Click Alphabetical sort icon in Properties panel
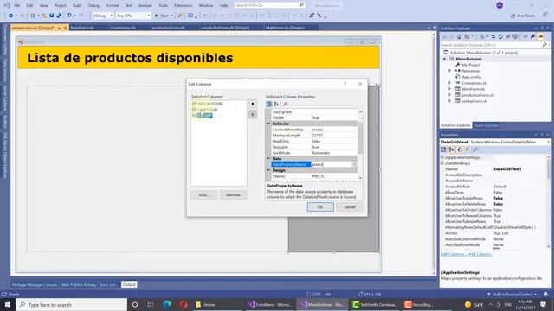Screen dimensions: 554x311 pos(451,149)
